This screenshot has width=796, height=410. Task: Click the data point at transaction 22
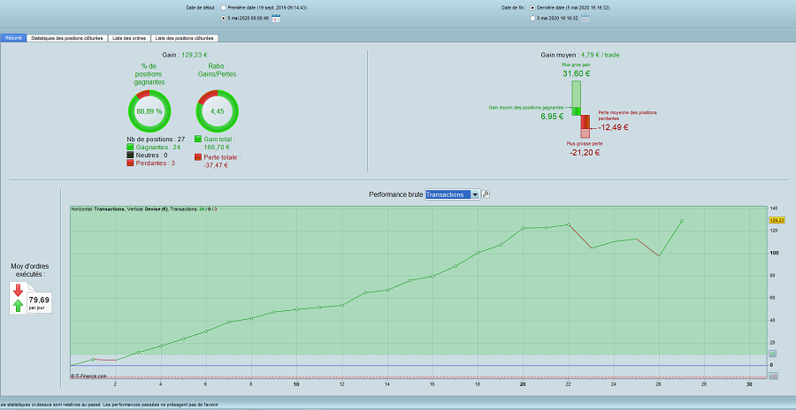569,224
